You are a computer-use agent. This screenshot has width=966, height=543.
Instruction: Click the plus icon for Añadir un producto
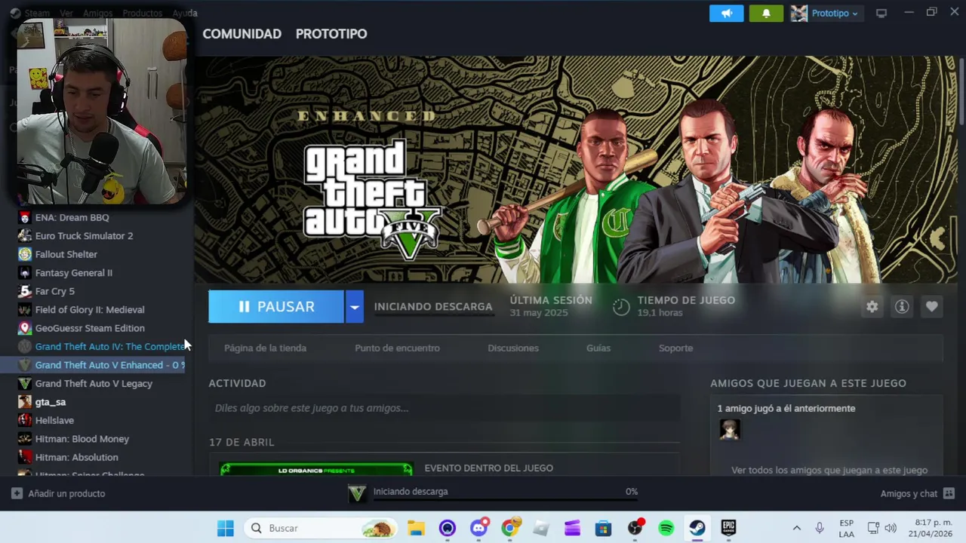(17, 493)
